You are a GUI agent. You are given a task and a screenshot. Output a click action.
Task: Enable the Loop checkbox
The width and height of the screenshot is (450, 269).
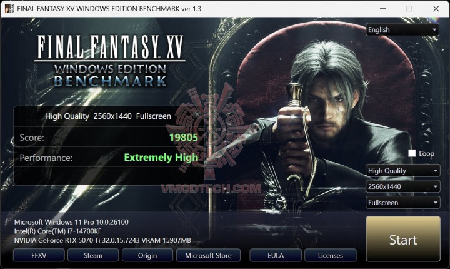click(x=412, y=153)
